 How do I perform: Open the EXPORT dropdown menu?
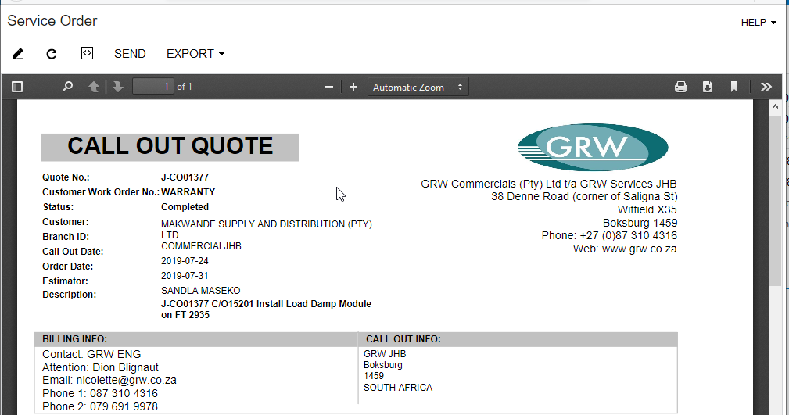[x=195, y=54]
